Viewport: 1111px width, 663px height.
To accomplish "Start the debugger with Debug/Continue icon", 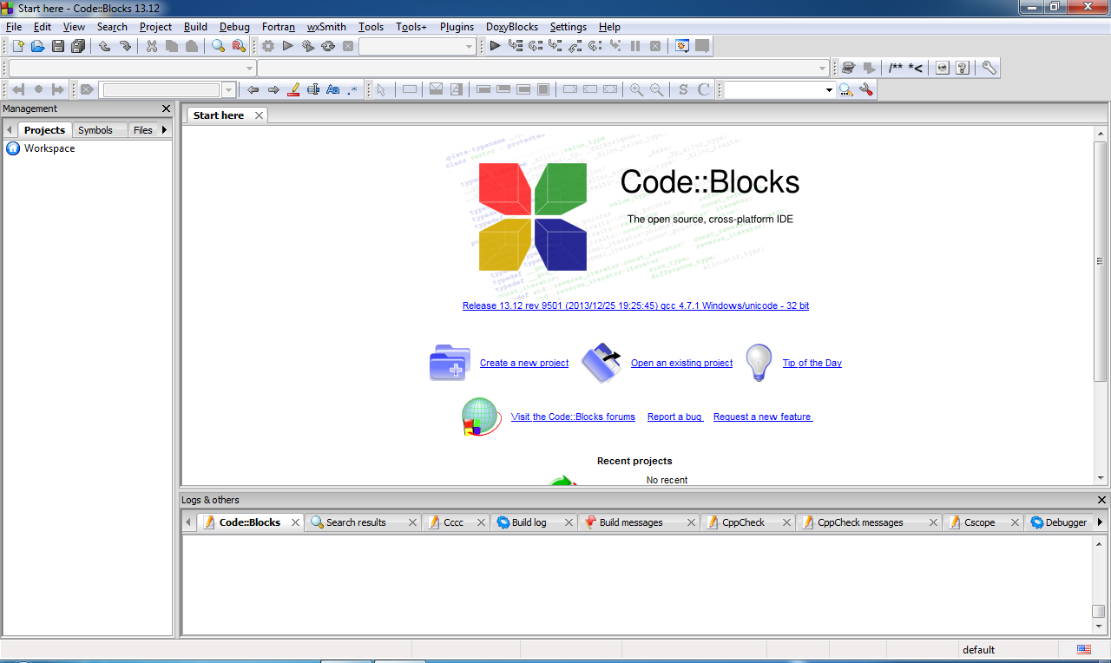I will pyautogui.click(x=495, y=46).
